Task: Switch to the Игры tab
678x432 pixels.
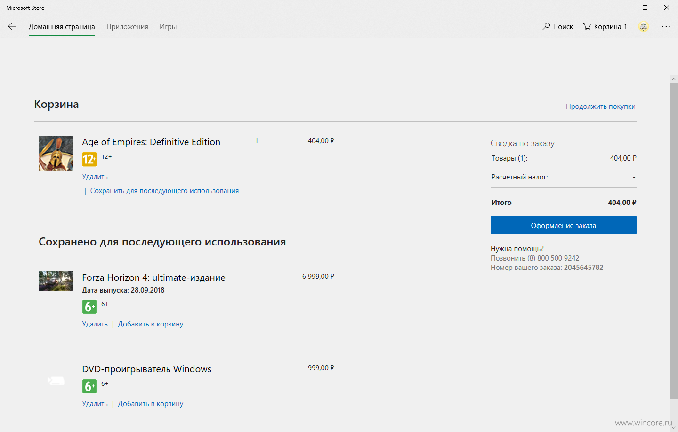Action: 168,27
